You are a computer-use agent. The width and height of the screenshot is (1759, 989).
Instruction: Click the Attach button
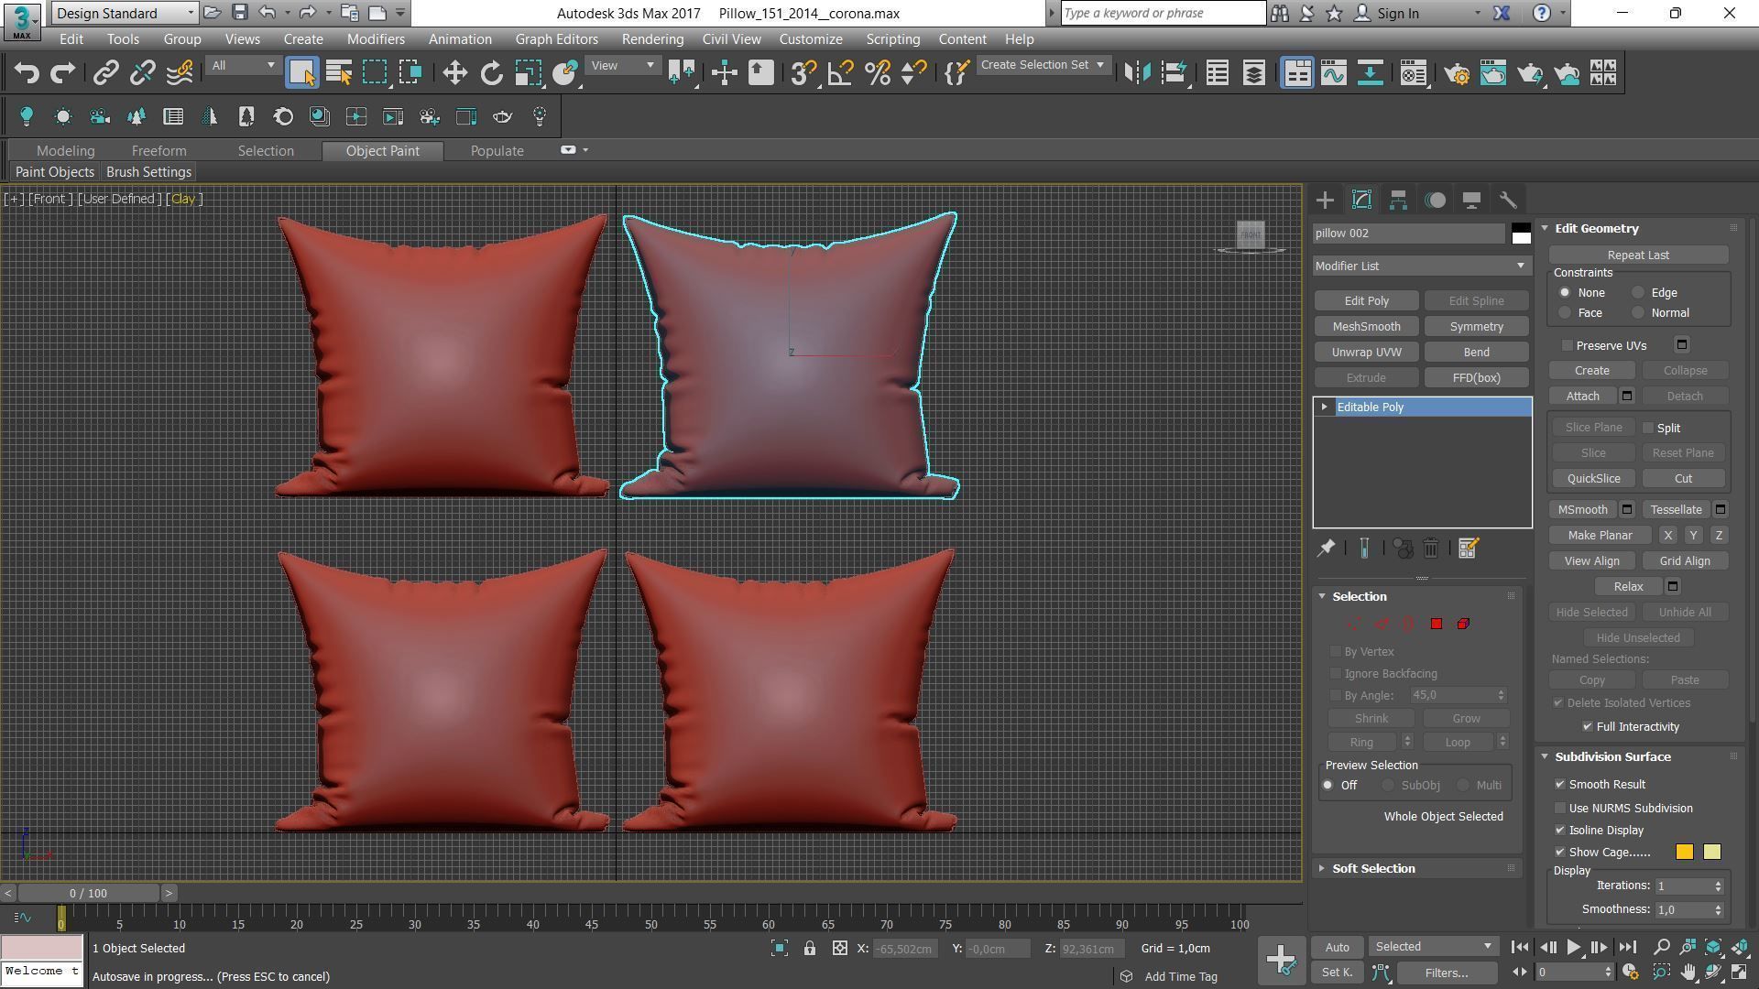click(1582, 397)
